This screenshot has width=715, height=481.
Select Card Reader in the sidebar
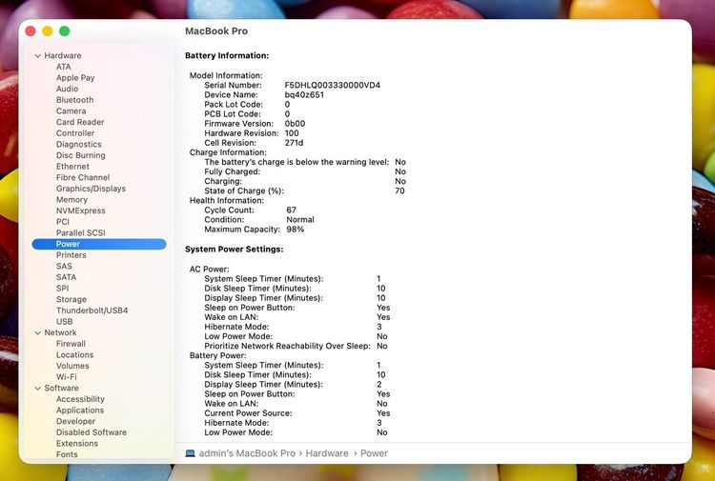(x=80, y=122)
